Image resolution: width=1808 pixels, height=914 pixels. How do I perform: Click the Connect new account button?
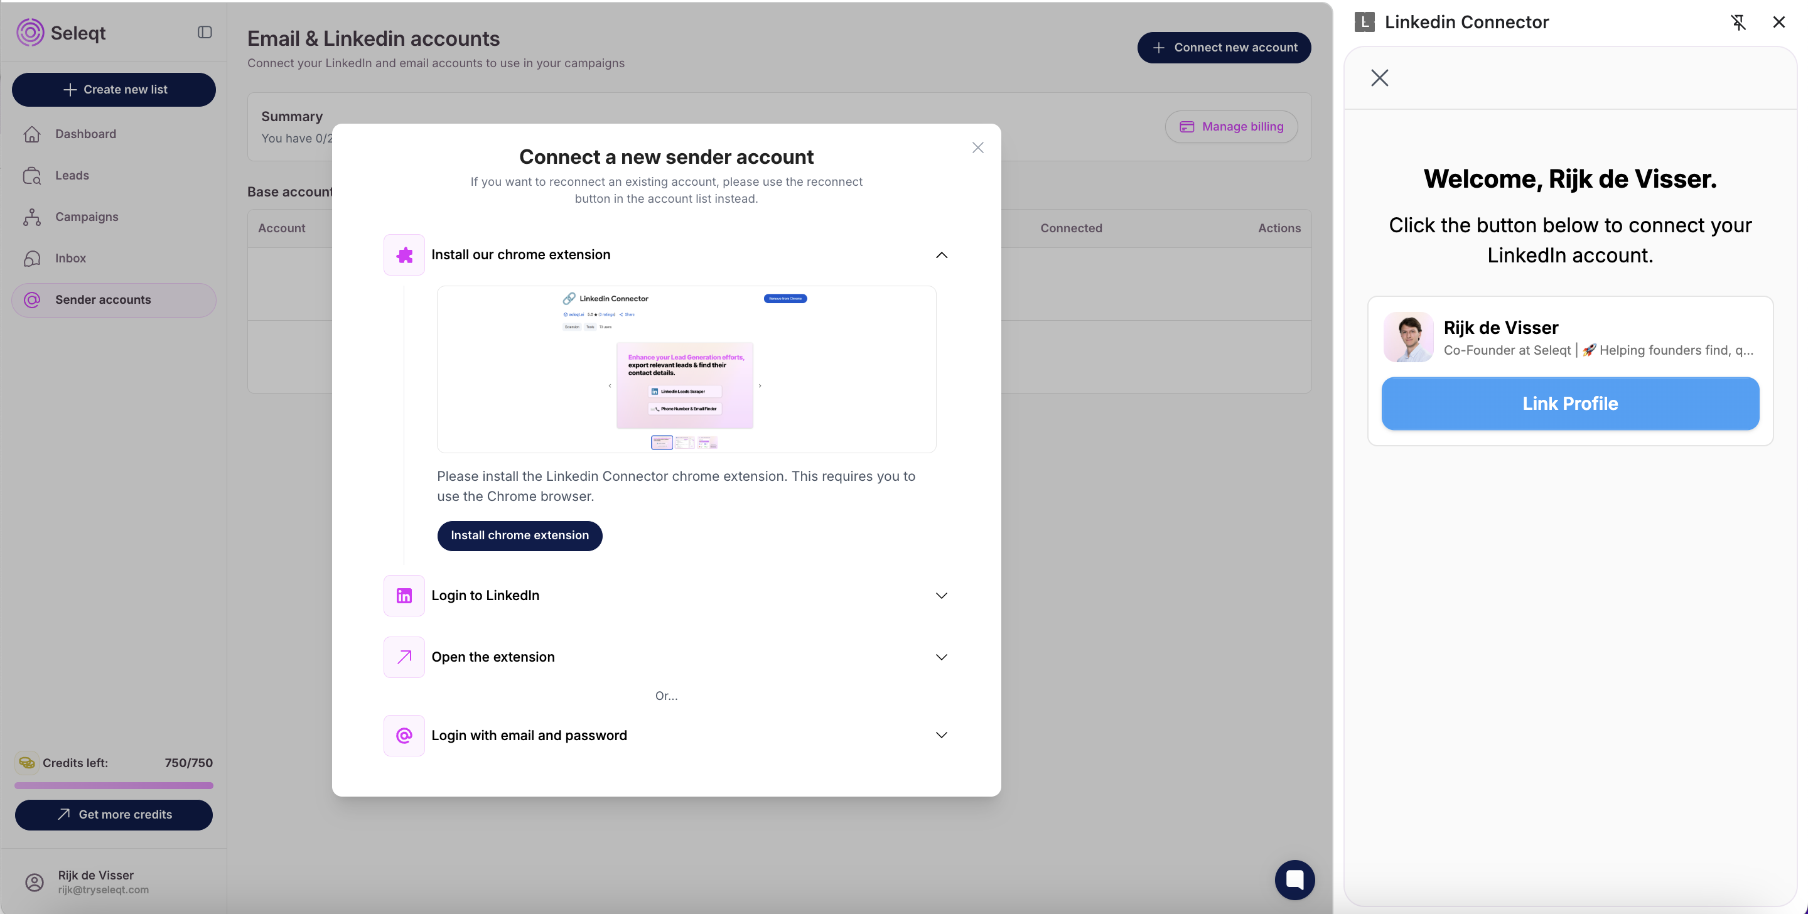1224,48
